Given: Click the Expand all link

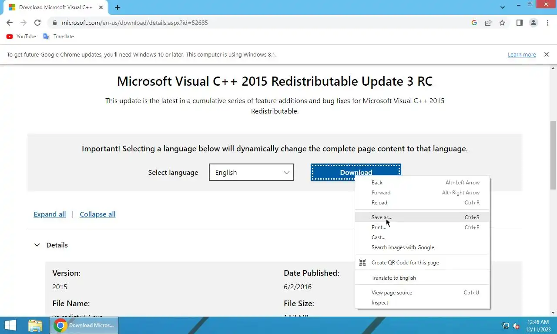Looking at the screenshot, I should coord(50,214).
